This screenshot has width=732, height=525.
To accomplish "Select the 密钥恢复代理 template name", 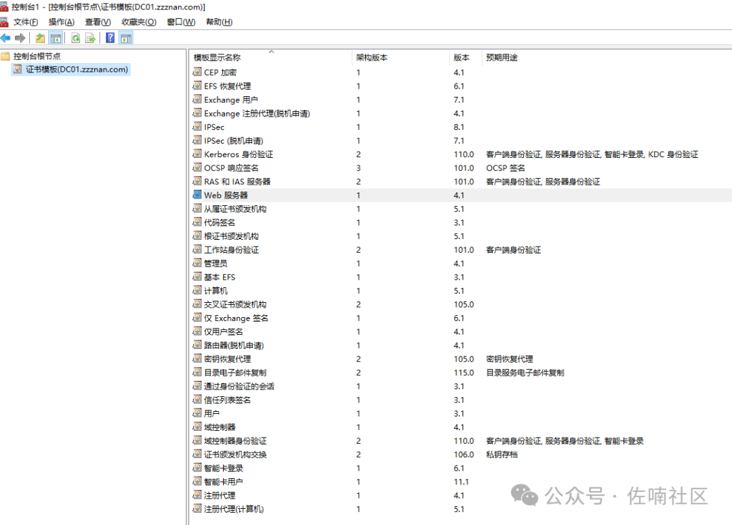I will (x=227, y=359).
